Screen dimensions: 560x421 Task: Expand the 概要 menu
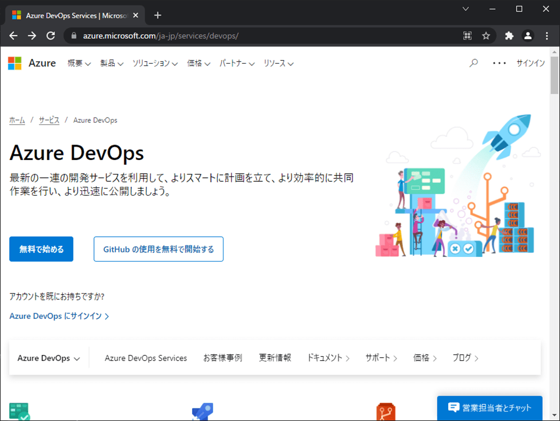point(79,63)
